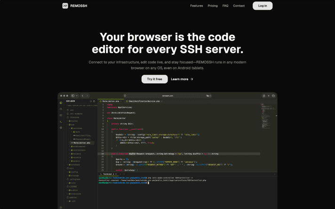335x209 pixels.
Task: Click the browser new tab plus icon
Action: tap(269, 96)
